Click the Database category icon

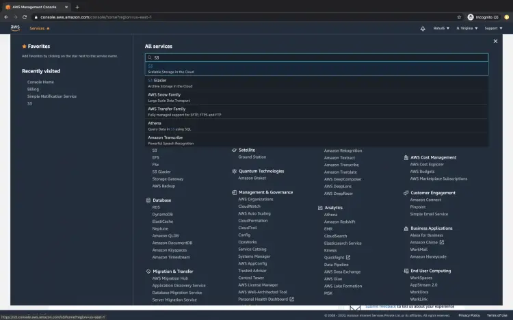coord(148,200)
